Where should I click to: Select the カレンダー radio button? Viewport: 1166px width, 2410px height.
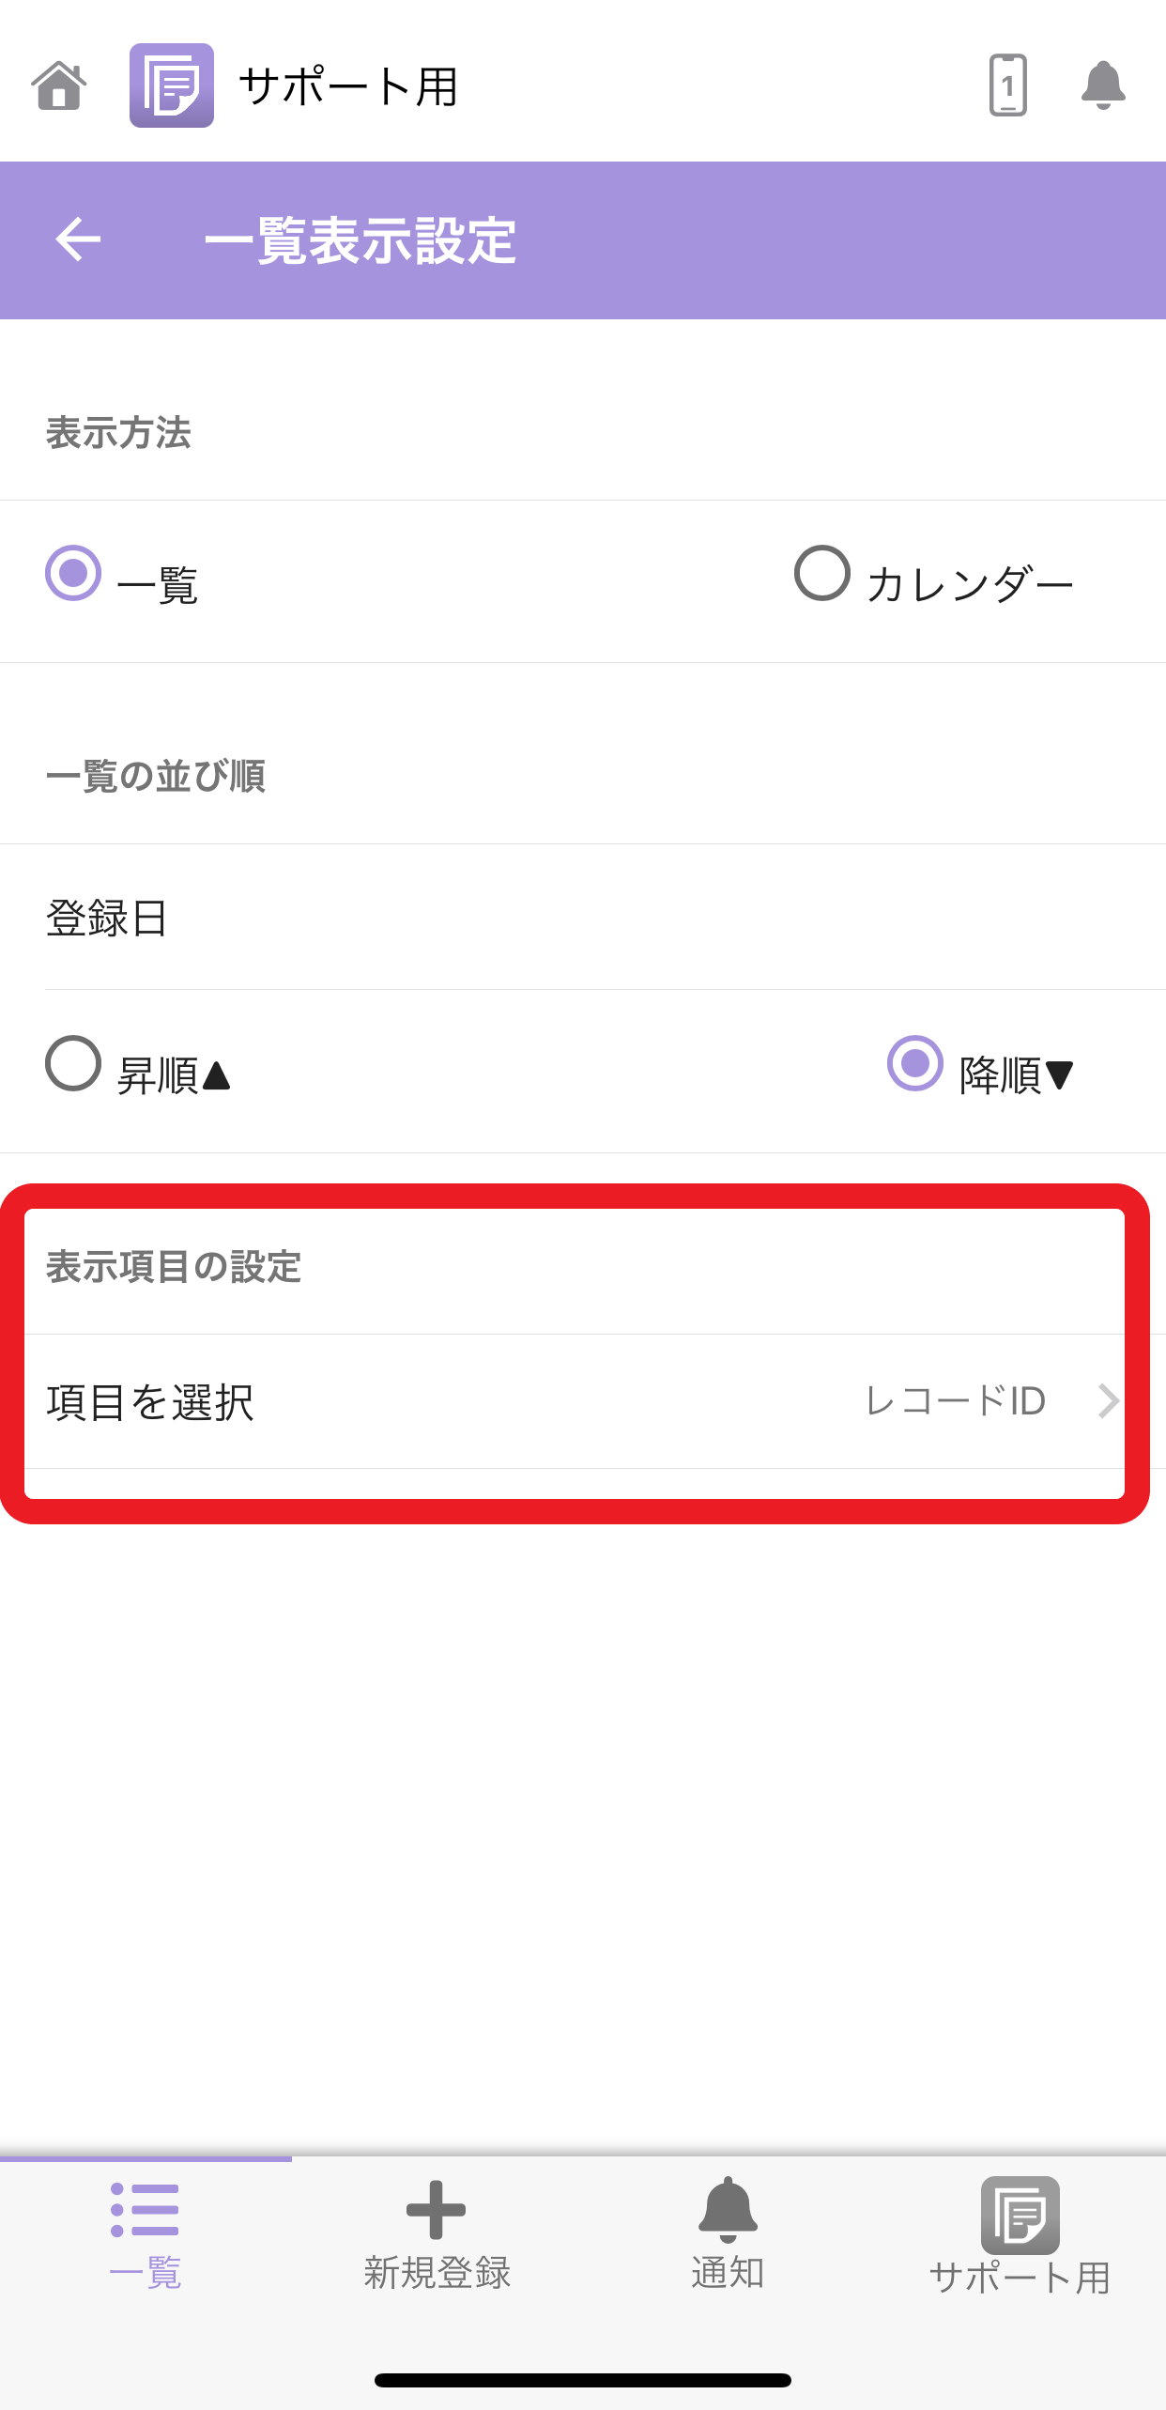pos(822,573)
